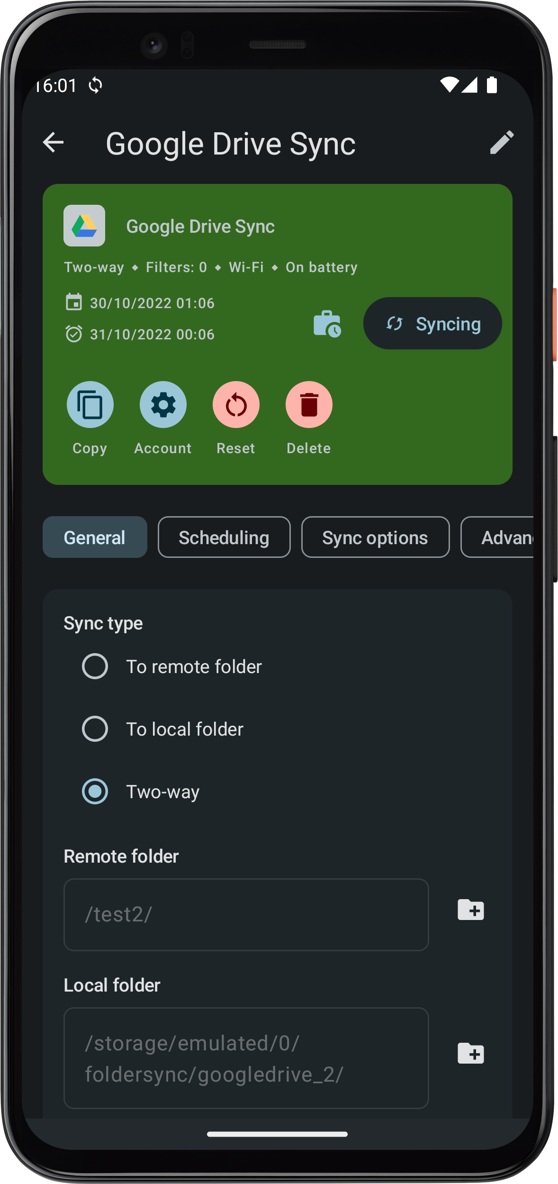The width and height of the screenshot is (558, 1184).
Task: Tap the pencil edit icon
Action: [x=502, y=142]
